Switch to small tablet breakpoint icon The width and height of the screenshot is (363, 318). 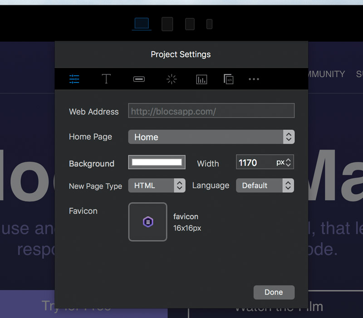coord(190,24)
